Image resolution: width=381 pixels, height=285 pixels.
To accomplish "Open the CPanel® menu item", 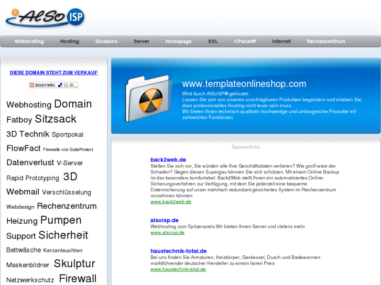I will click(x=245, y=41).
